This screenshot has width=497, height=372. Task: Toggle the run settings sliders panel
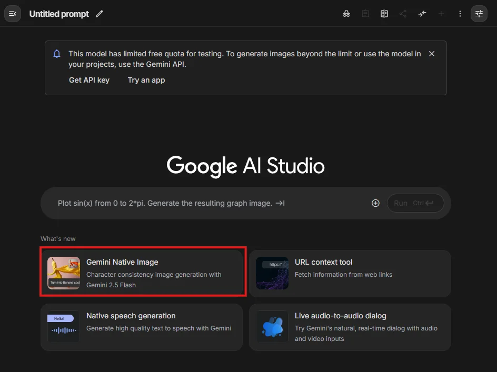479,14
